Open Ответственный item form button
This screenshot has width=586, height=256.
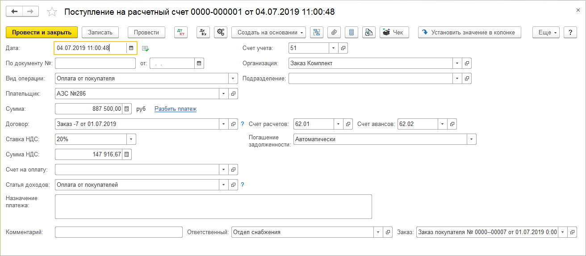(388, 232)
